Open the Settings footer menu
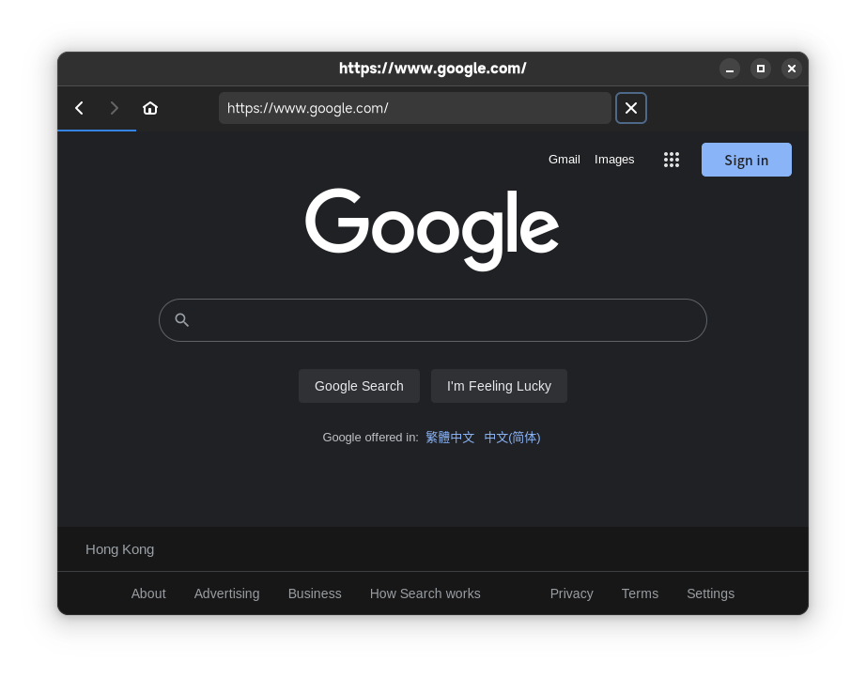This screenshot has width=866, height=678. [x=710, y=593]
